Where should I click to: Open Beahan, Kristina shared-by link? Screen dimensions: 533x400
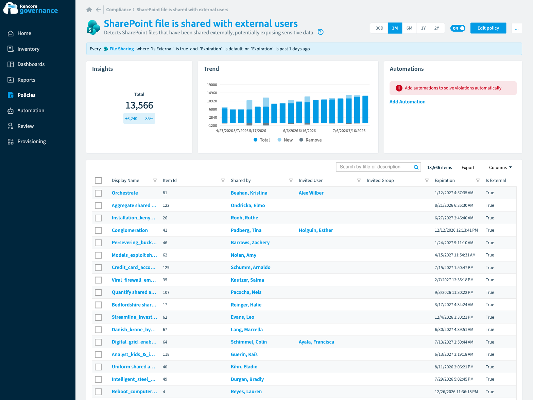(x=249, y=193)
